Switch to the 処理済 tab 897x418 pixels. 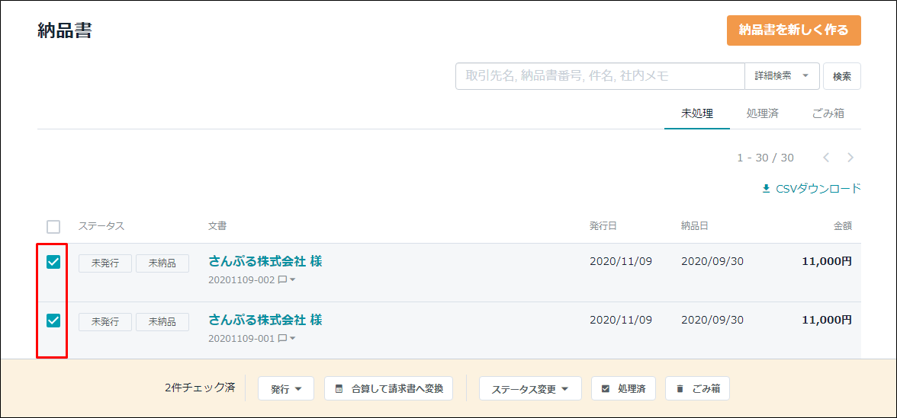(762, 113)
